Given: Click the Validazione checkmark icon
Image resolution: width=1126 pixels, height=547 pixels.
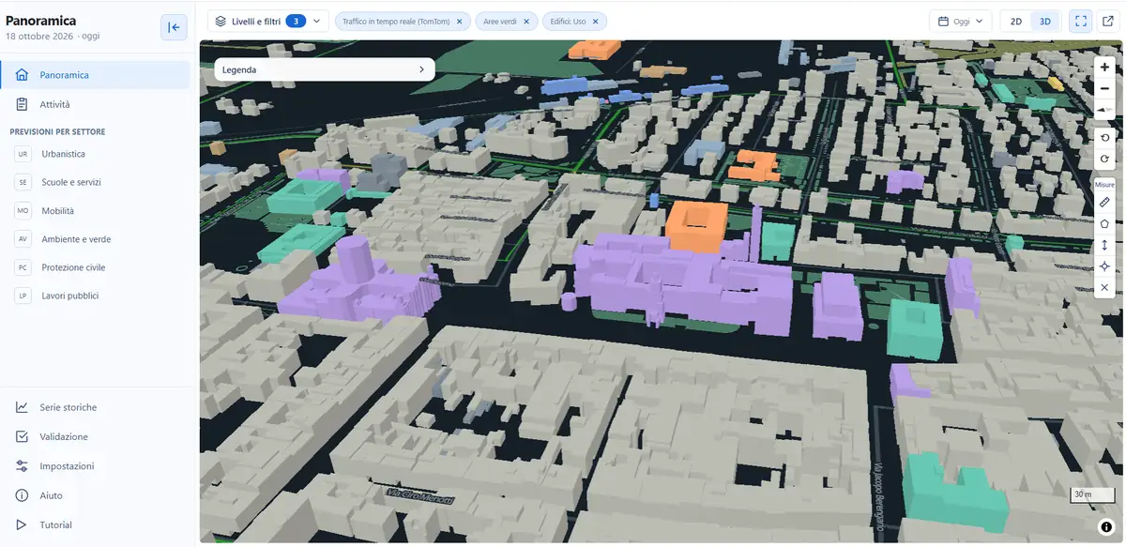Looking at the screenshot, I should pos(22,436).
